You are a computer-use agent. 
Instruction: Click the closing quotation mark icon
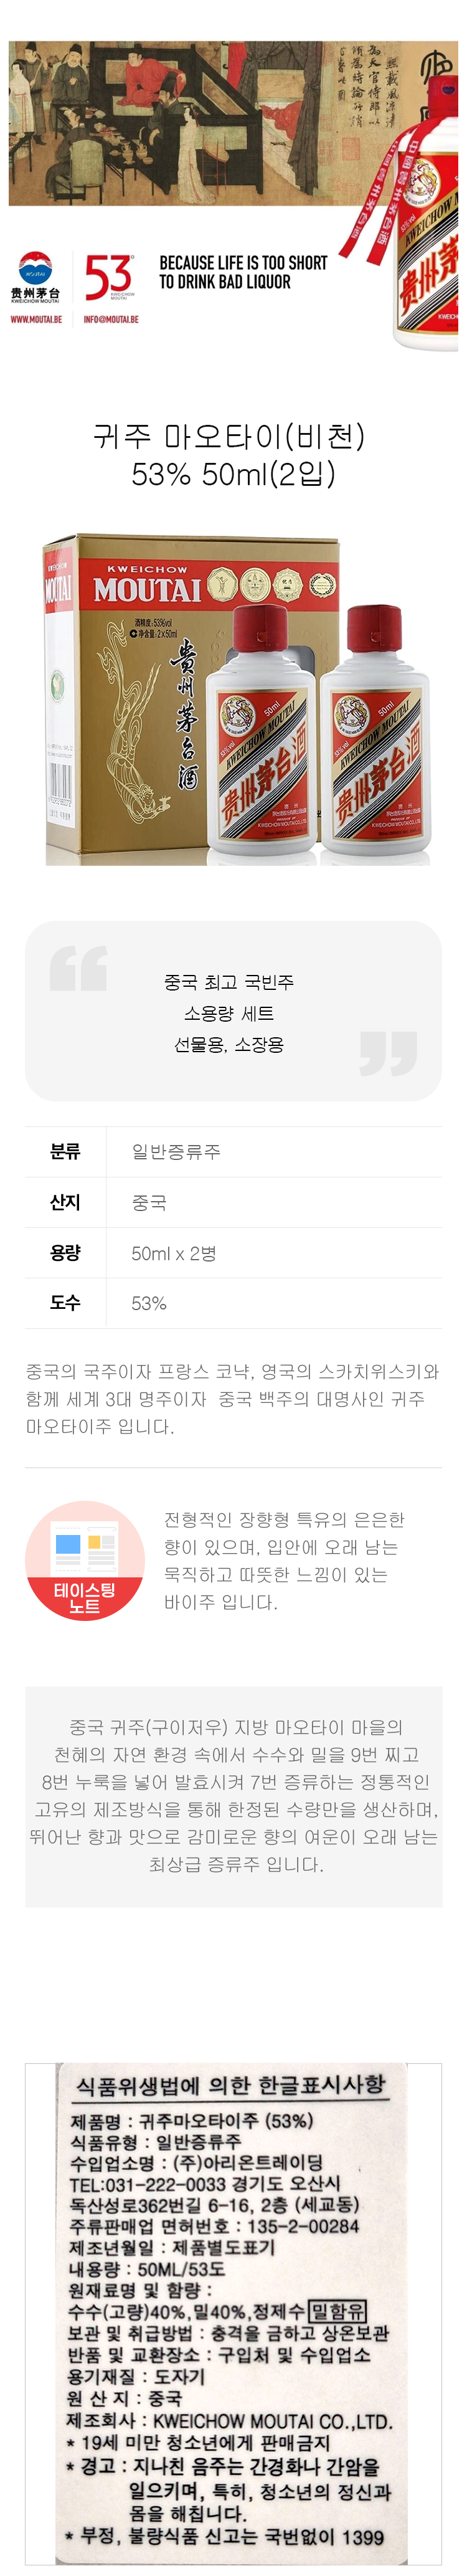point(387,1054)
